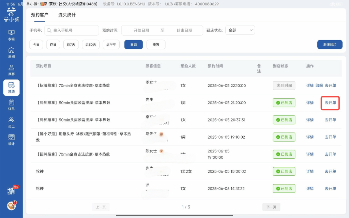Click 去开单 for the 19:10:02 reservation
Viewport: 349px width, 218px height.
pos(330,137)
